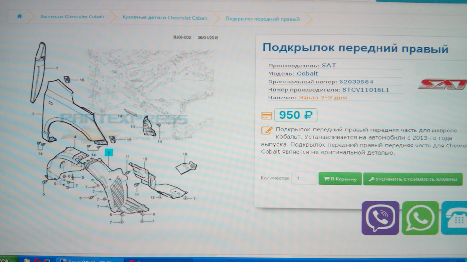Click part number 16 label in diagram
The width and height of the screenshot is (467, 262).
click(x=82, y=80)
